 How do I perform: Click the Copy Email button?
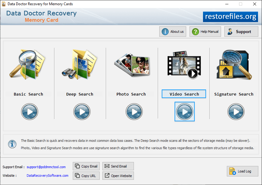click(86, 166)
